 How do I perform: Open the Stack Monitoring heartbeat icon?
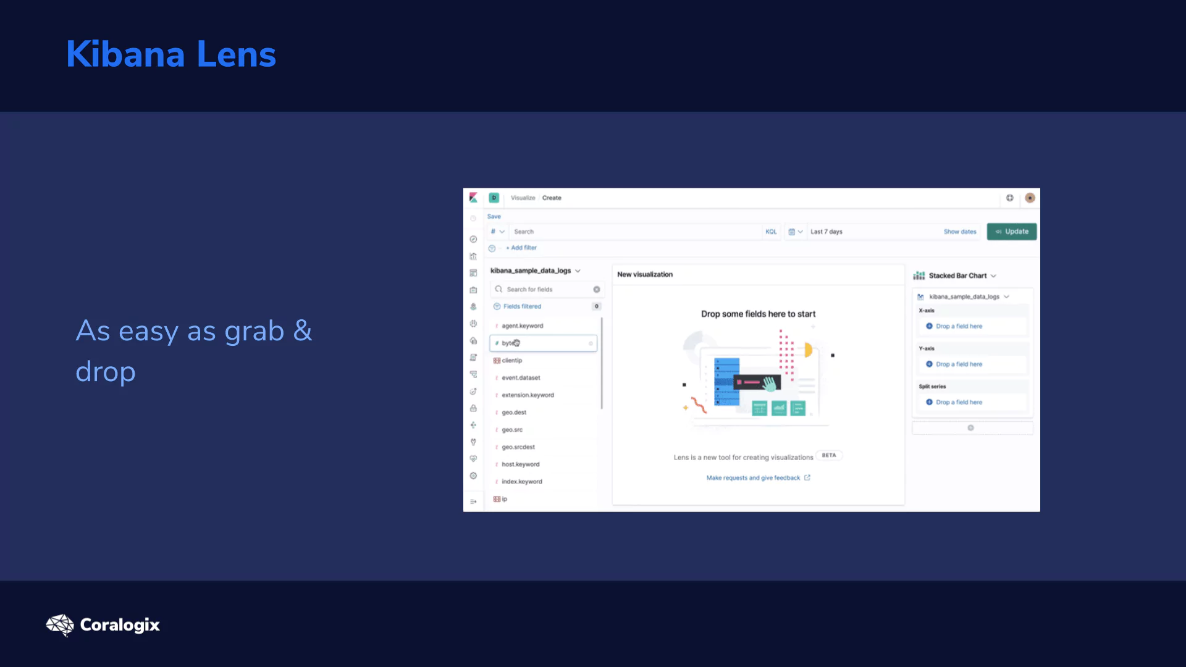473,459
